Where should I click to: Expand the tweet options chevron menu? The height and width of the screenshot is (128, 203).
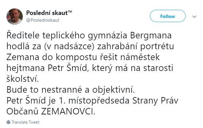(194, 17)
